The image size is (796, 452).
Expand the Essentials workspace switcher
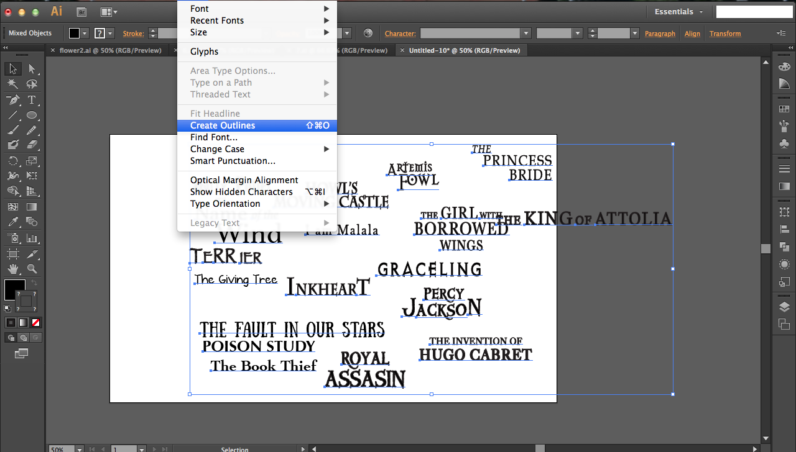click(679, 12)
